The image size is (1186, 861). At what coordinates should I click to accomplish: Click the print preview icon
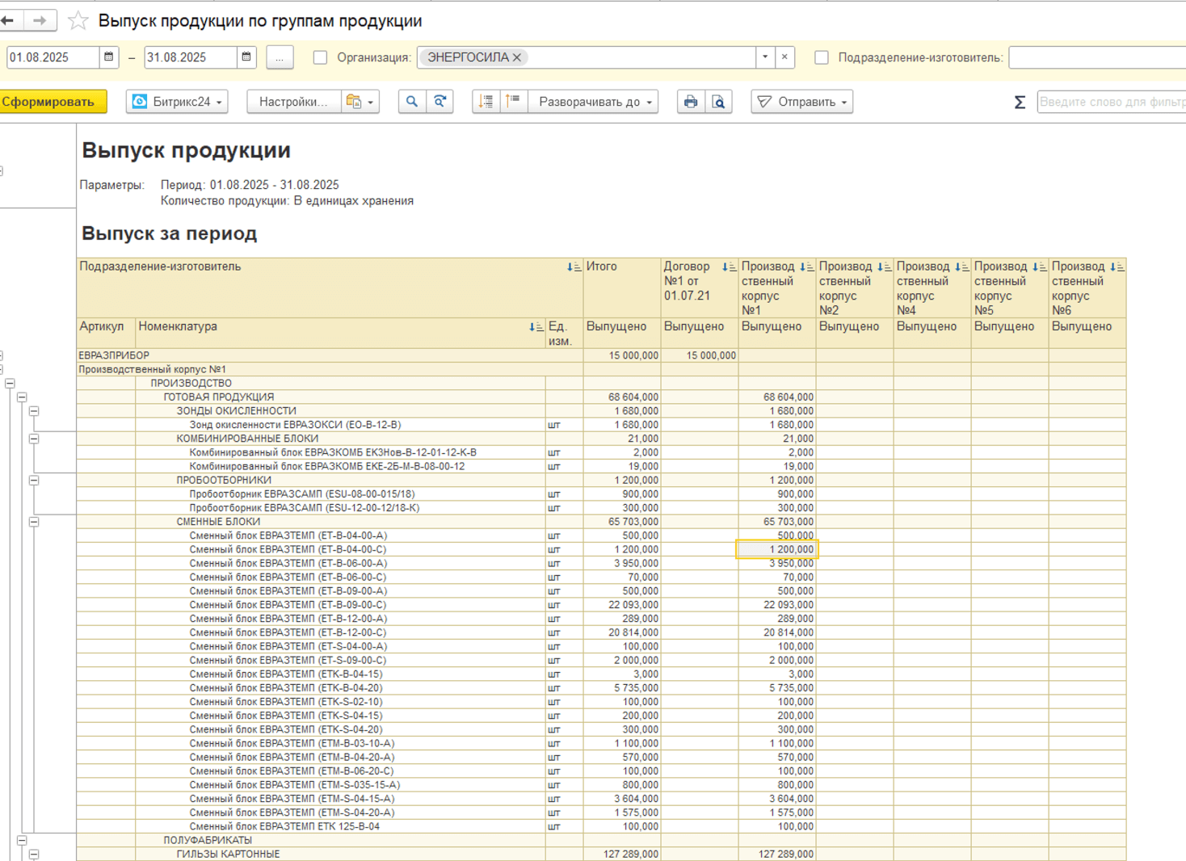[x=718, y=102]
